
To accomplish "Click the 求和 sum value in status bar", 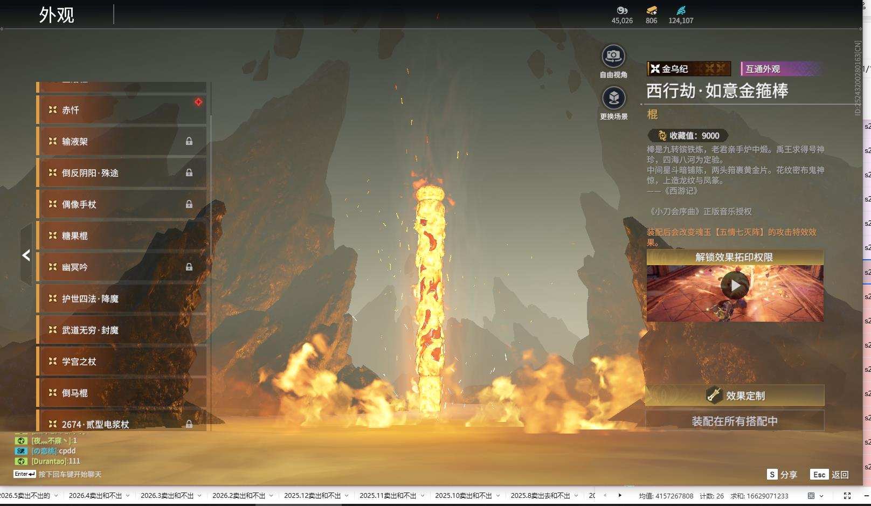I will [759, 496].
